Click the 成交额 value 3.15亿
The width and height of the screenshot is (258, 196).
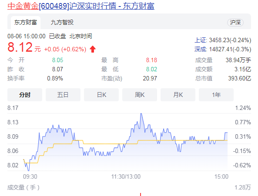coord(243,70)
